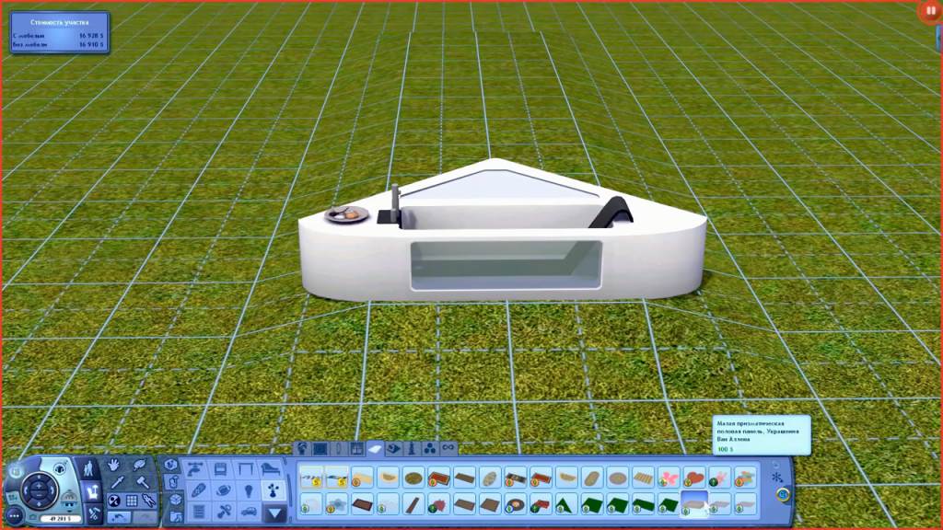
Task: Open the lighting bulb category
Action: tap(248, 490)
